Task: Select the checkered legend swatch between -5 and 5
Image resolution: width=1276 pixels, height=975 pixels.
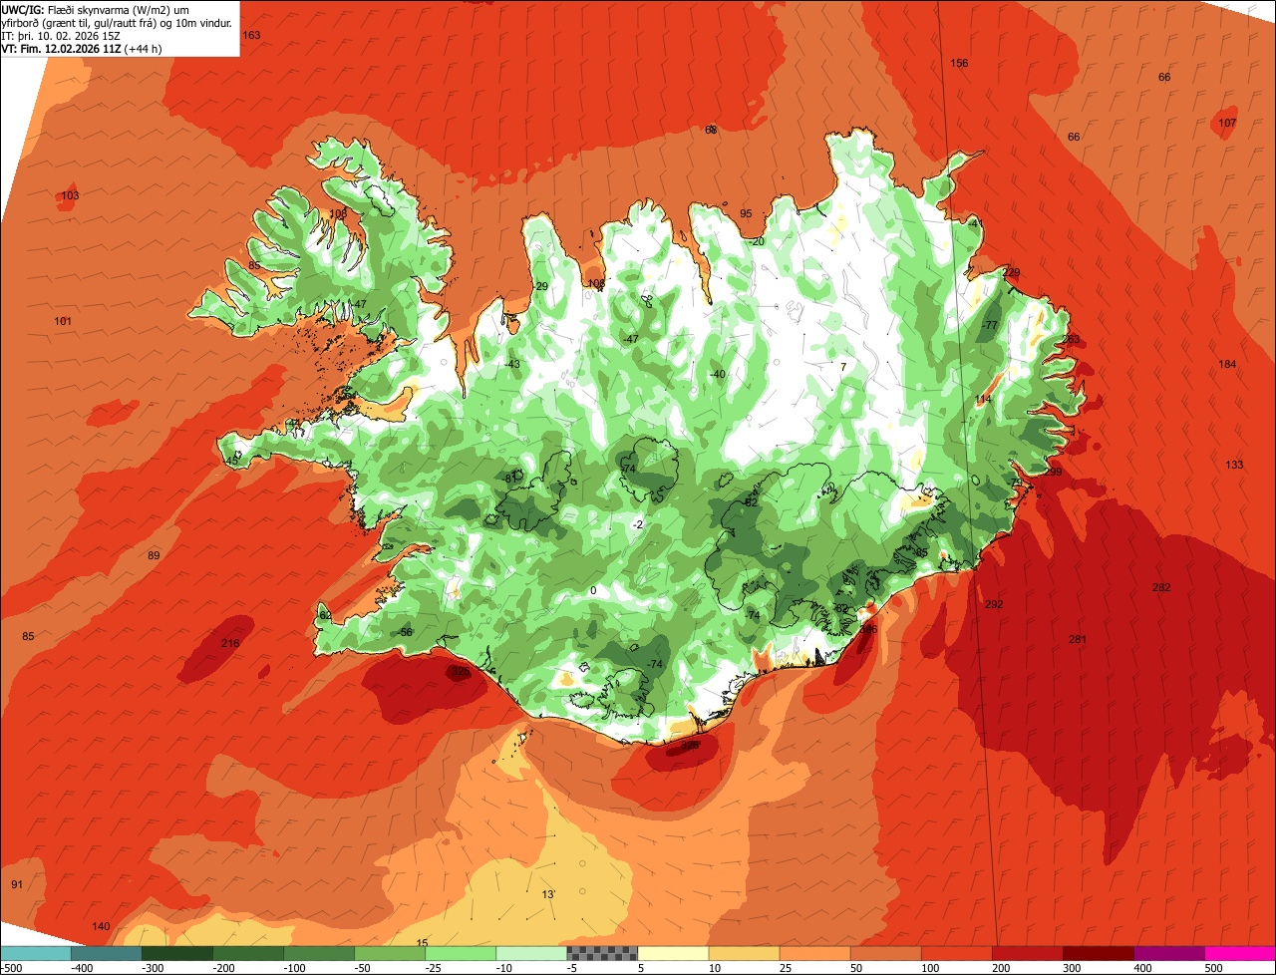Action: click(602, 953)
